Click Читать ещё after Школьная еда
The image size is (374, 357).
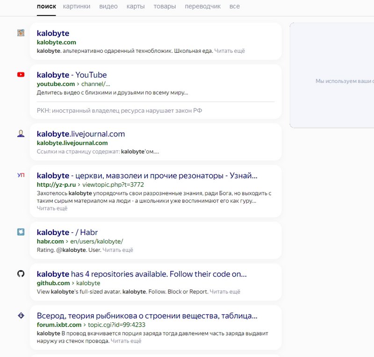point(230,51)
